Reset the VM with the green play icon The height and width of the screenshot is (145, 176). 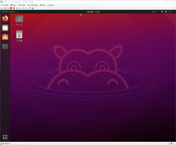point(20,8)
